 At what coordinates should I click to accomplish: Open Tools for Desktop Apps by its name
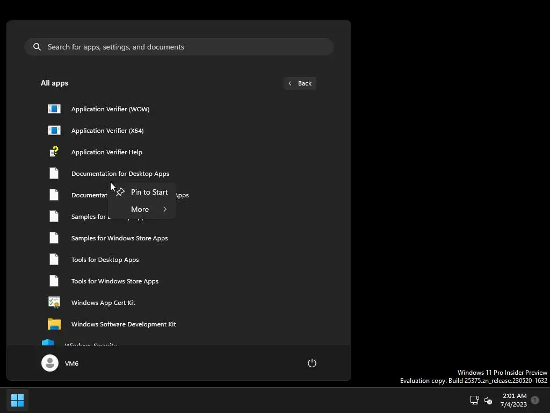point(105,260)
